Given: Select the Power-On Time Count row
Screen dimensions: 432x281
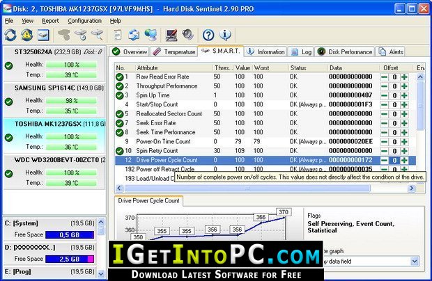Looking at the screenshot, I should pos(265,142).
